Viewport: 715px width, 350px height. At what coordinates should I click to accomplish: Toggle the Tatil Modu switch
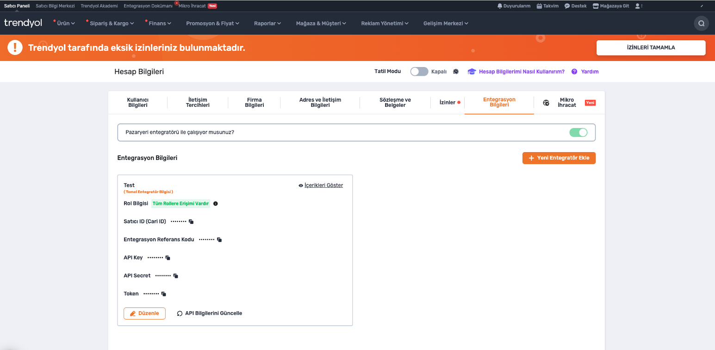(x=419, y=72)
